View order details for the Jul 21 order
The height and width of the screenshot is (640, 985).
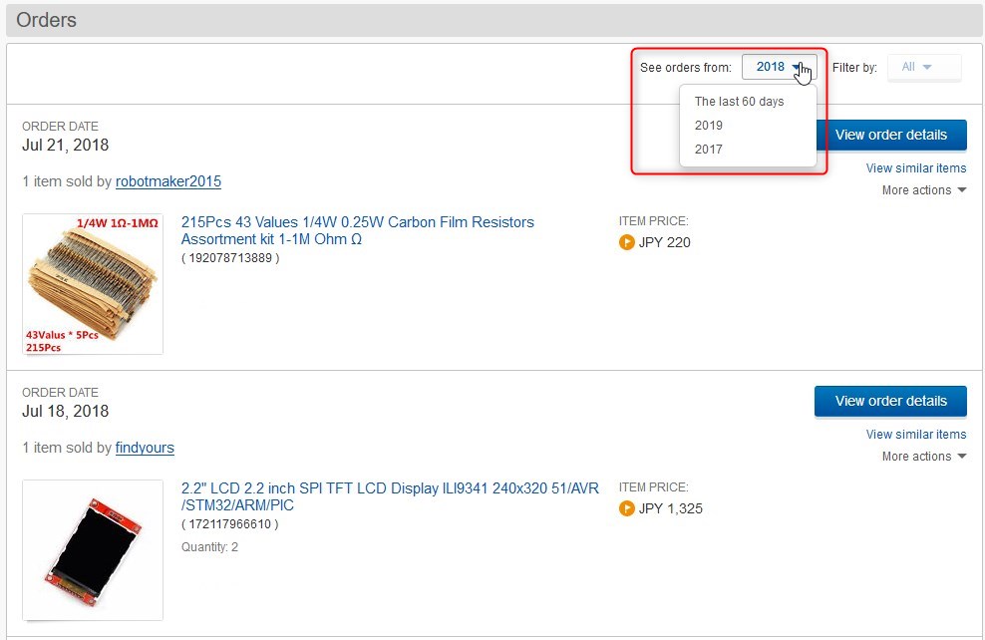coord(890,135)
